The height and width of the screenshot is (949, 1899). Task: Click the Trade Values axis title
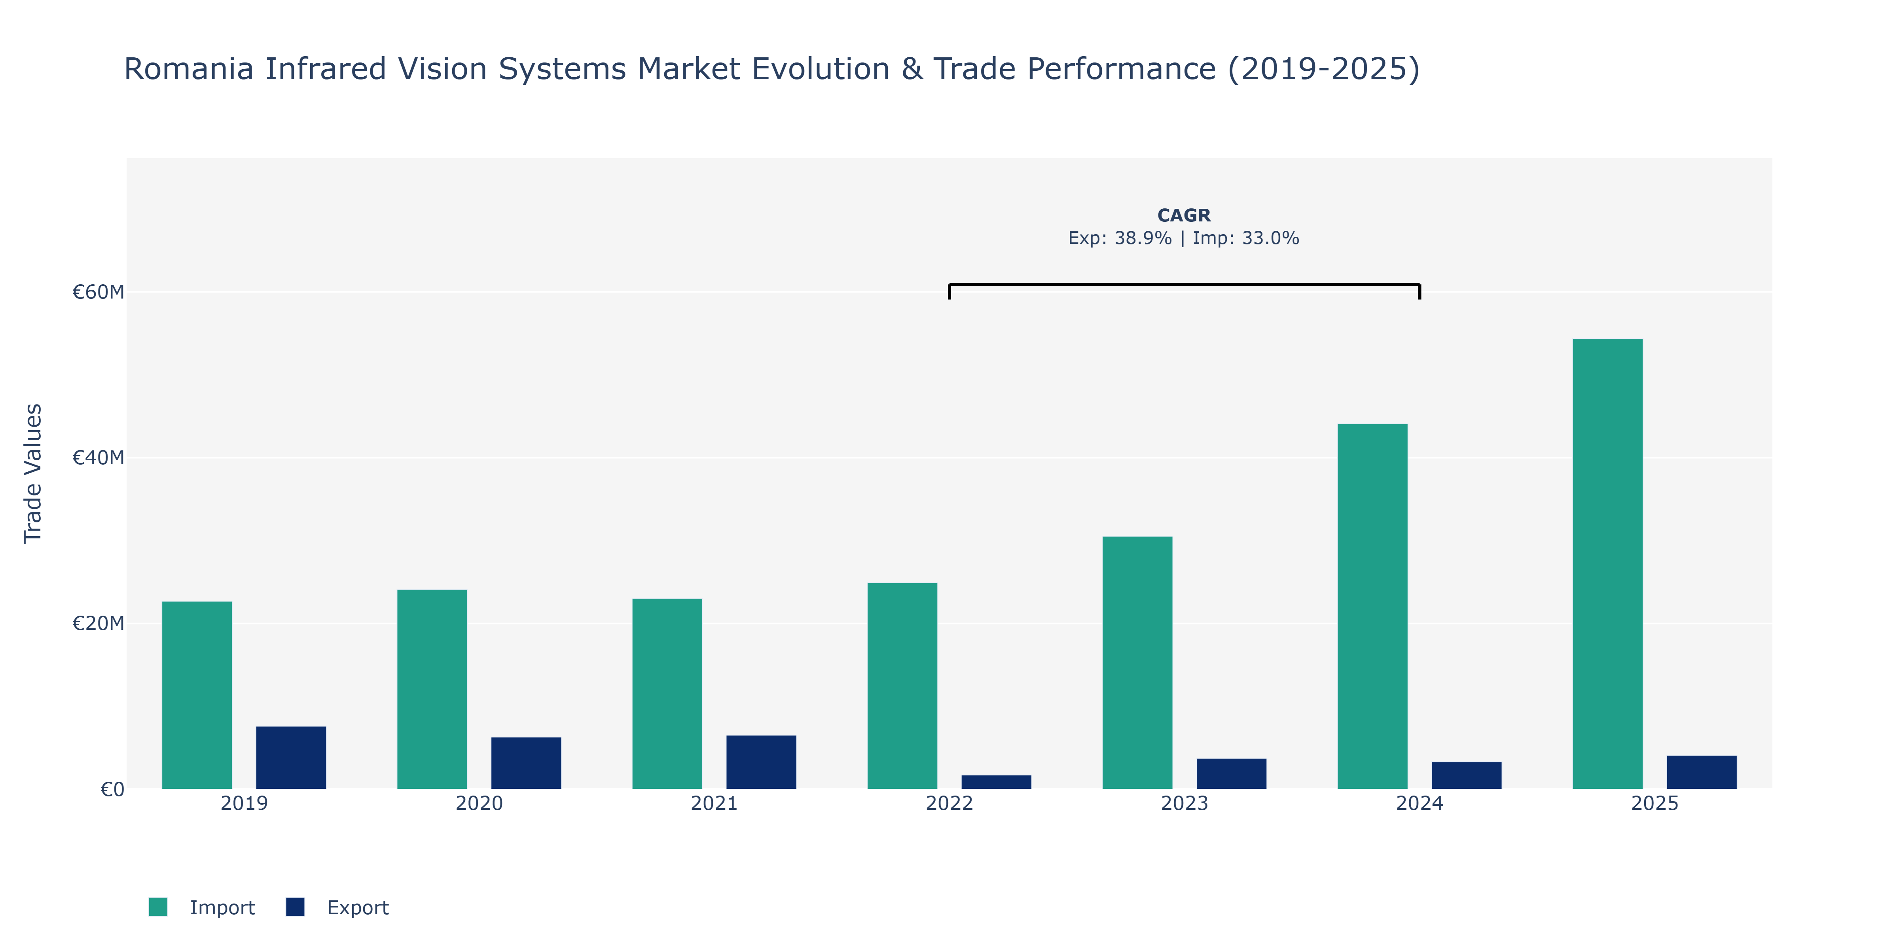[x=33, y=474]
